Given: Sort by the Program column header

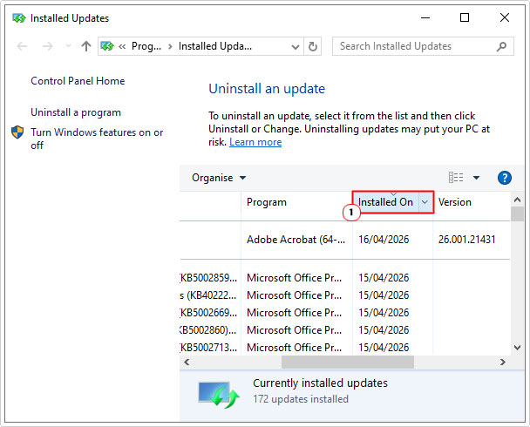Looking at the screenshot, I should [296, 202].
